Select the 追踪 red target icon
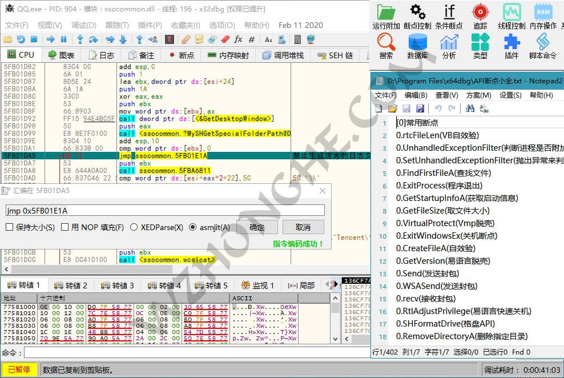564x378 pixels. 480,13
